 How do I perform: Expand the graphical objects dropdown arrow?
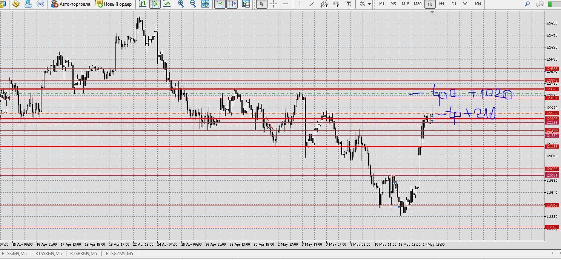[369, 4]
